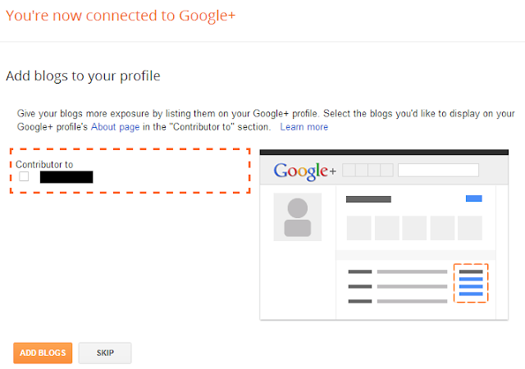
Task: Click the dashed orange highlighted links box
Action: coord(470,283)
